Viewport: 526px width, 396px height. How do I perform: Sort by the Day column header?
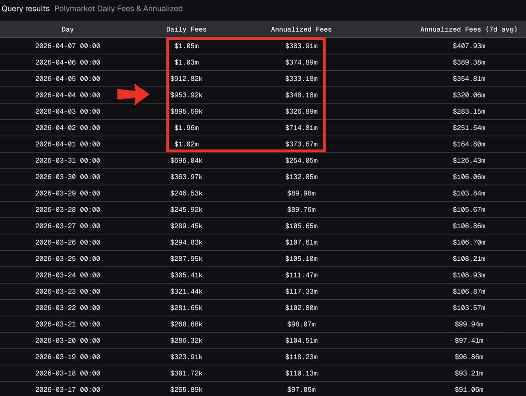[68, 29]
